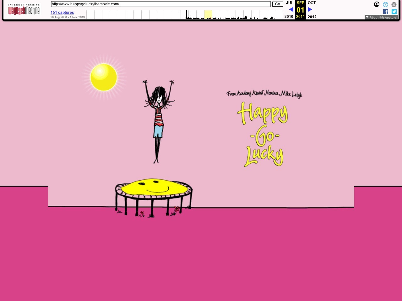The width and height of the screenshot is (402, 301).
Task: Open the user account icon
Action: [x=377, y=4]
